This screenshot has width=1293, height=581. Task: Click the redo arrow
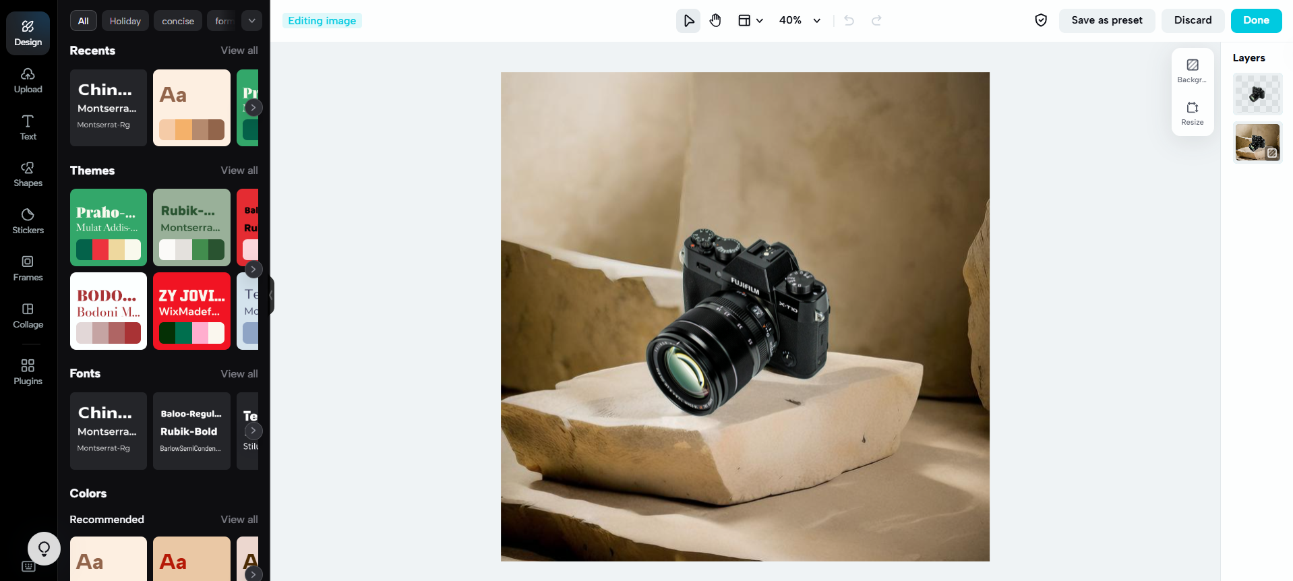coord(876,21)
